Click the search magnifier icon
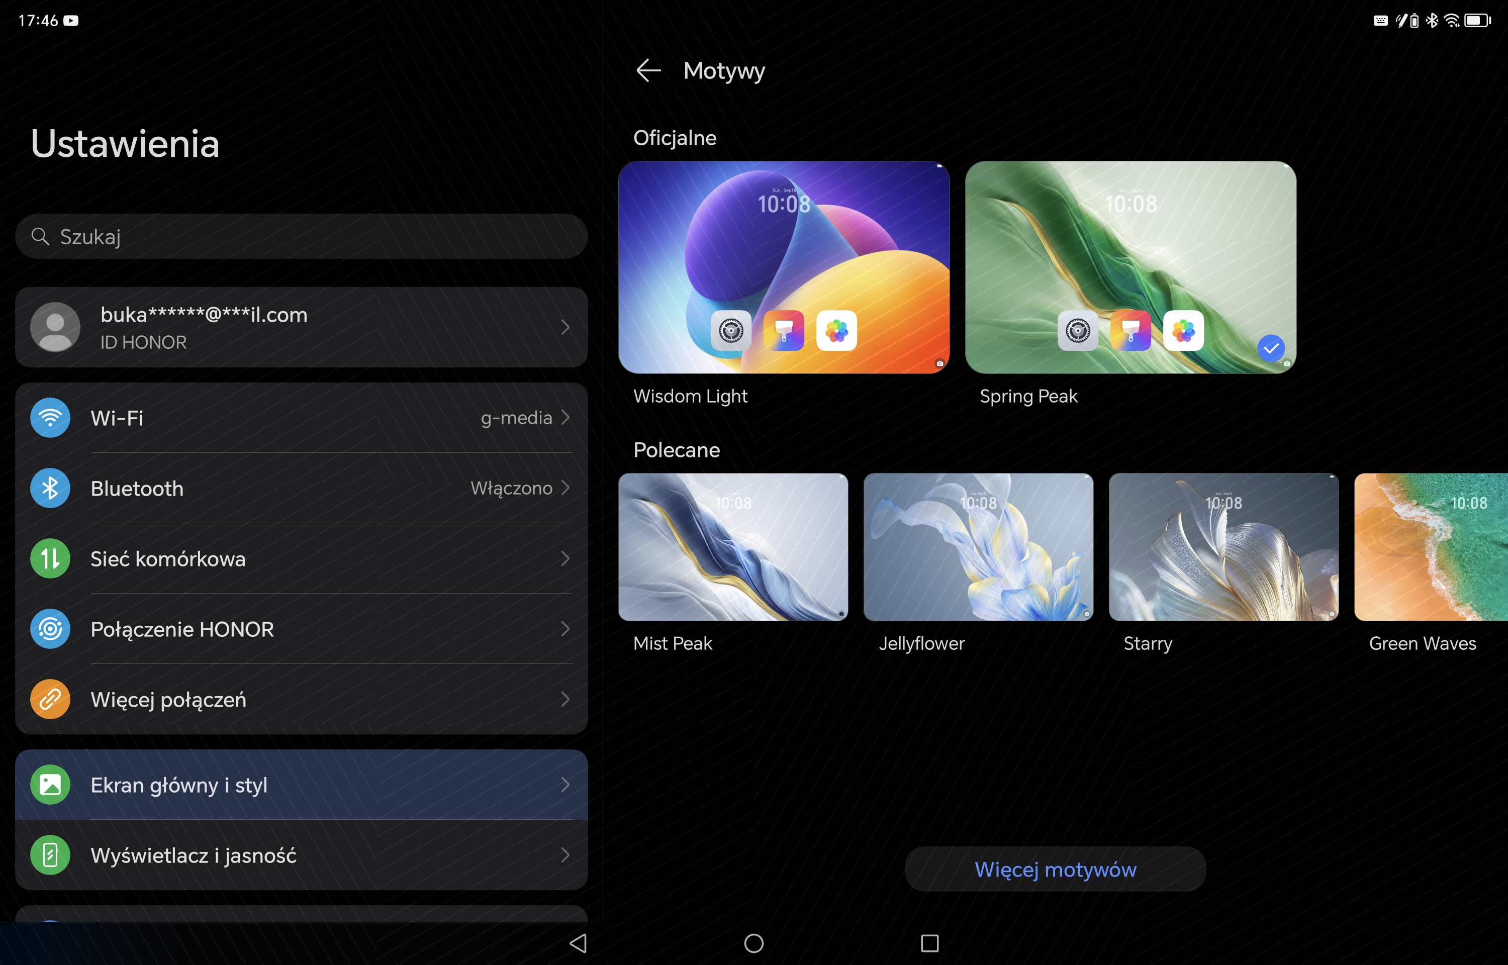Screen dimensions: 1508x965 pos(40,236)
